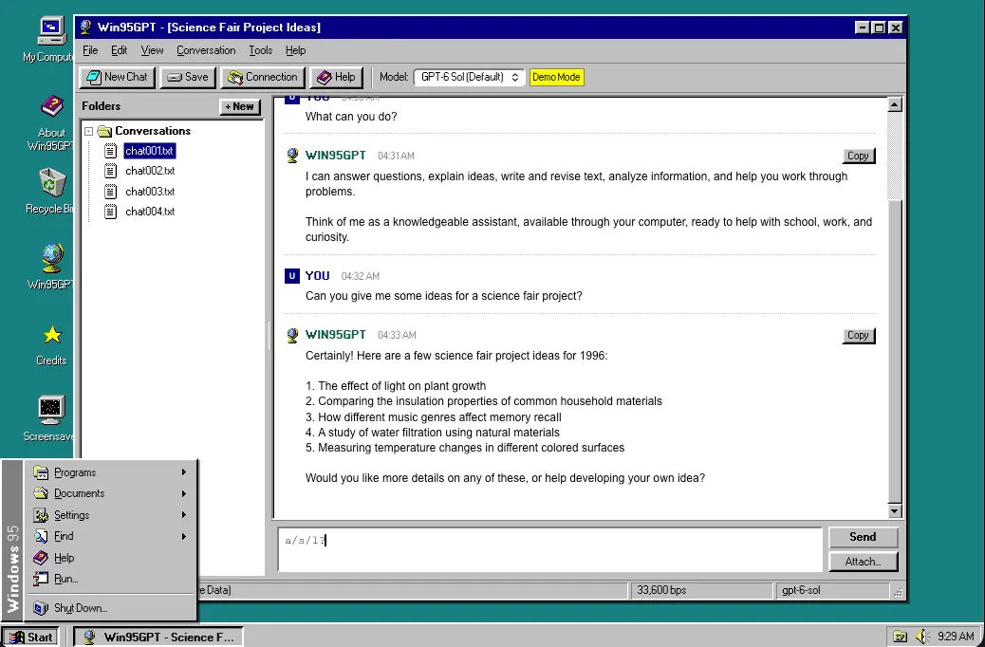The height and width of the screenshot is (647, 985).
Task: Select chat002.txt in the folder list
Action: click(x=150, y=171)
